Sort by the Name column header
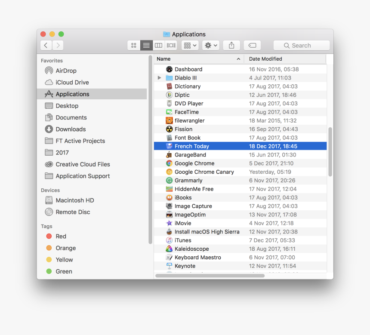Screen dimensions: 370x335 pos(199,59)
